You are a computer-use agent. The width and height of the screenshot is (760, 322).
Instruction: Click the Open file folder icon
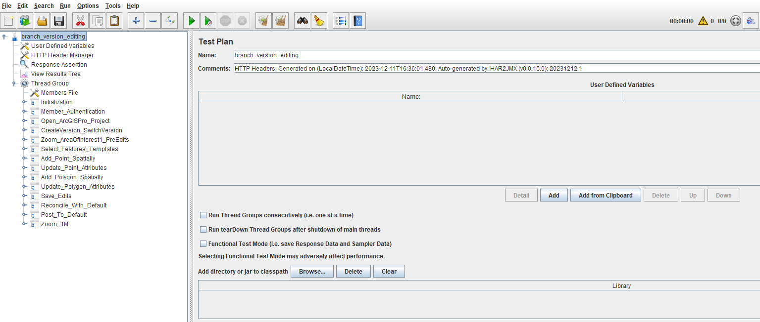pos(42,21)
